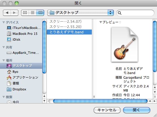The width and height of the screenshot is (157, 117).
Task: Click the preview pane scroll up arrow
Action: click(x=155, y=87)
